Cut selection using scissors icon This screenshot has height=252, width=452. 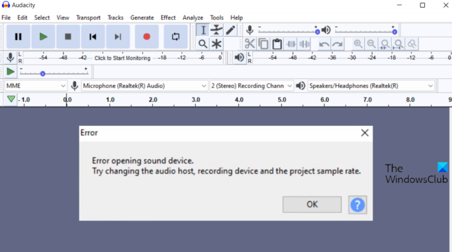pyautogui.click(x=250, y=44)
